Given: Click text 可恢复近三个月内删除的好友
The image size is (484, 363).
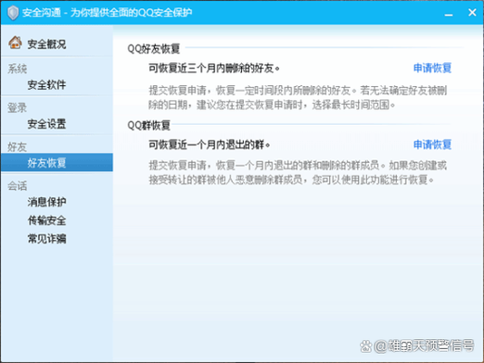Looking at the screenshot, I should tap(214, 68).
